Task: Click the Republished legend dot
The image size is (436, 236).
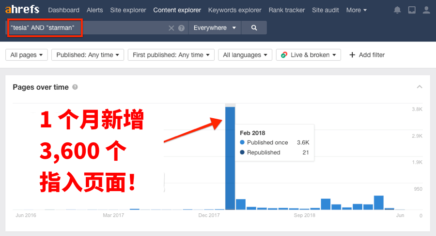Action: coord(242,153)
